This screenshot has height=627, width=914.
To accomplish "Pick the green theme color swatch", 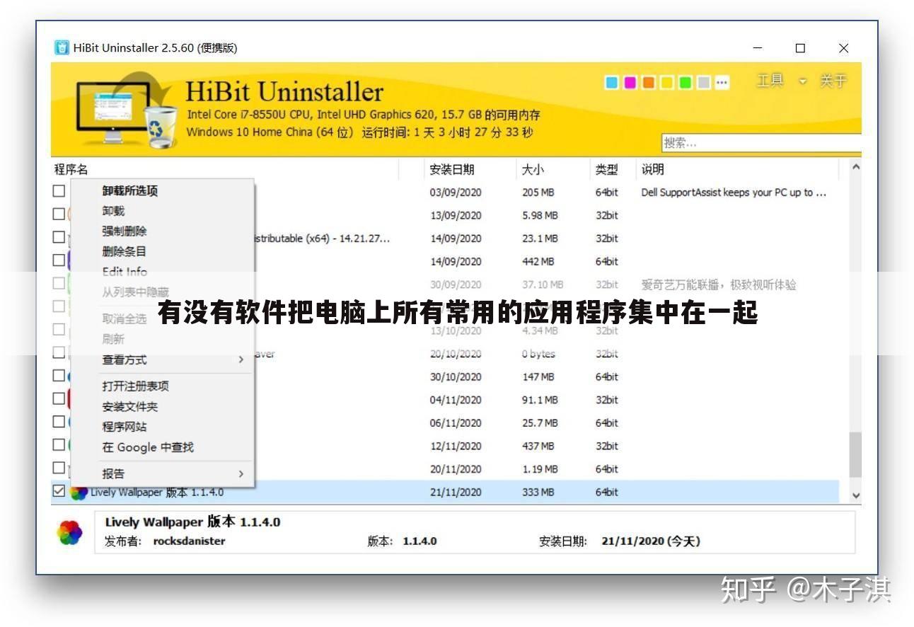I will pyautogui.click(x=685, y=83).
